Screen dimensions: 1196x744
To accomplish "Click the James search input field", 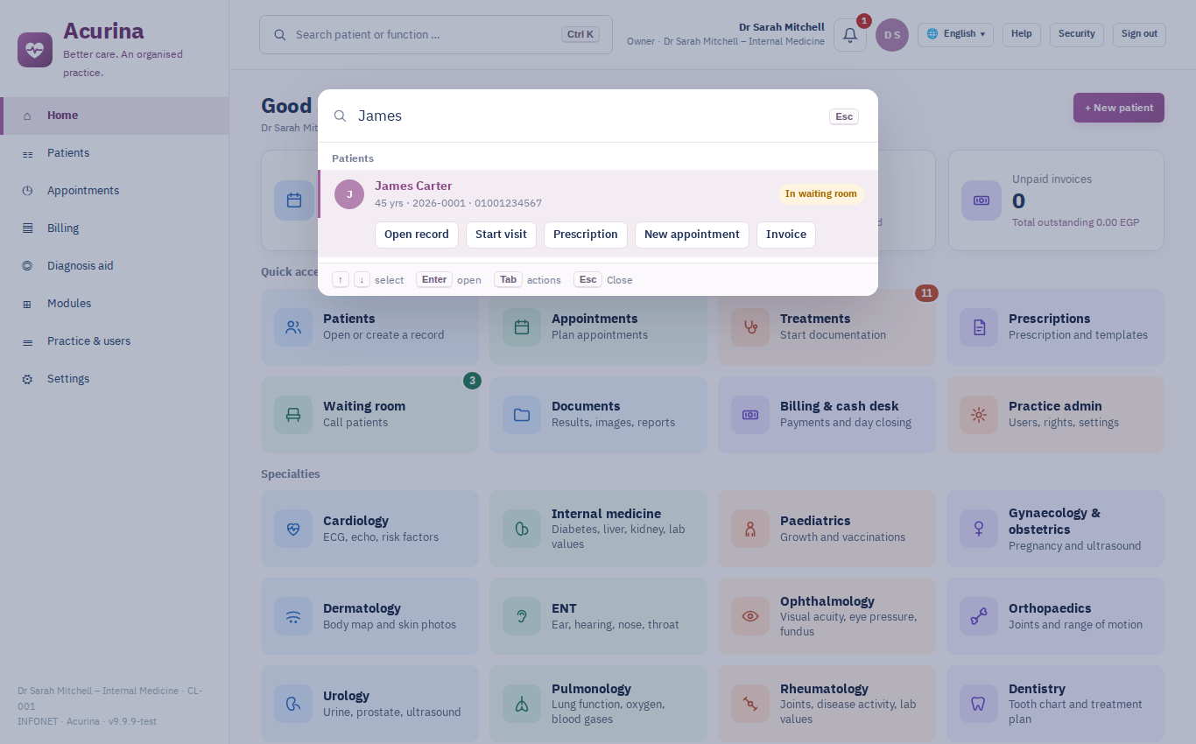I will (x=587, y=116).
